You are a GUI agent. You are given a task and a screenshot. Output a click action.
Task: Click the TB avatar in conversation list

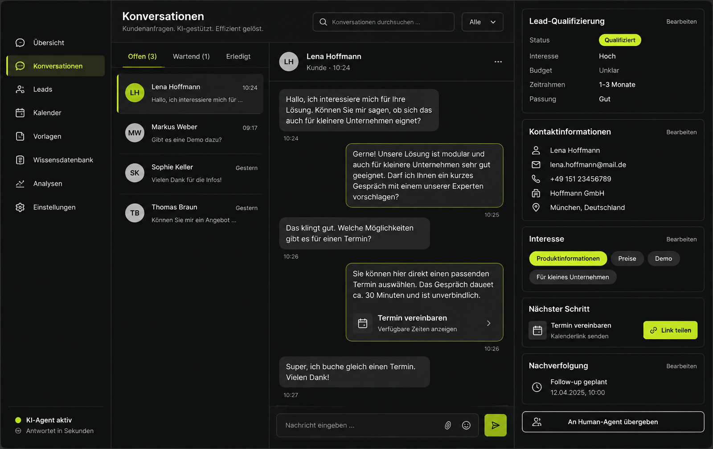tap(135, 213)
